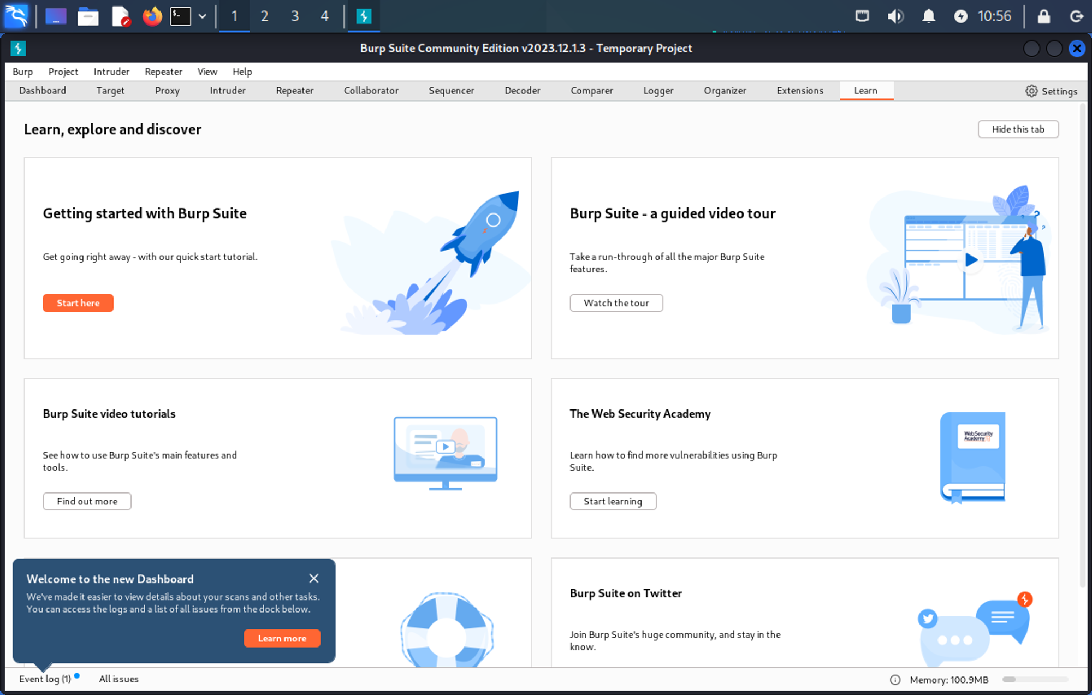Click the Learn more button in popup
Screen dimensions: 1092x695
pyautogui.click(x=282, y=638)
